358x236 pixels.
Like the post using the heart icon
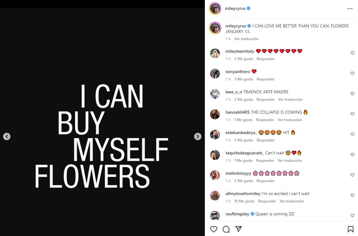point(214,229)
